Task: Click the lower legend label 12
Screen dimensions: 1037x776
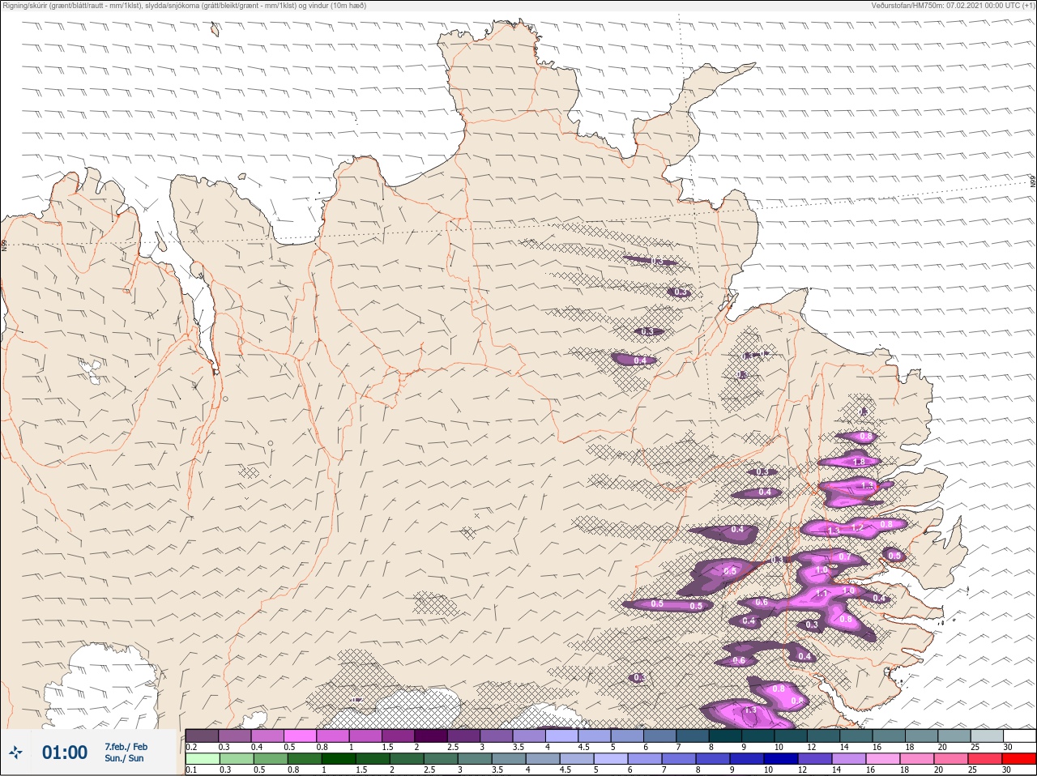Action: [802, 770]
